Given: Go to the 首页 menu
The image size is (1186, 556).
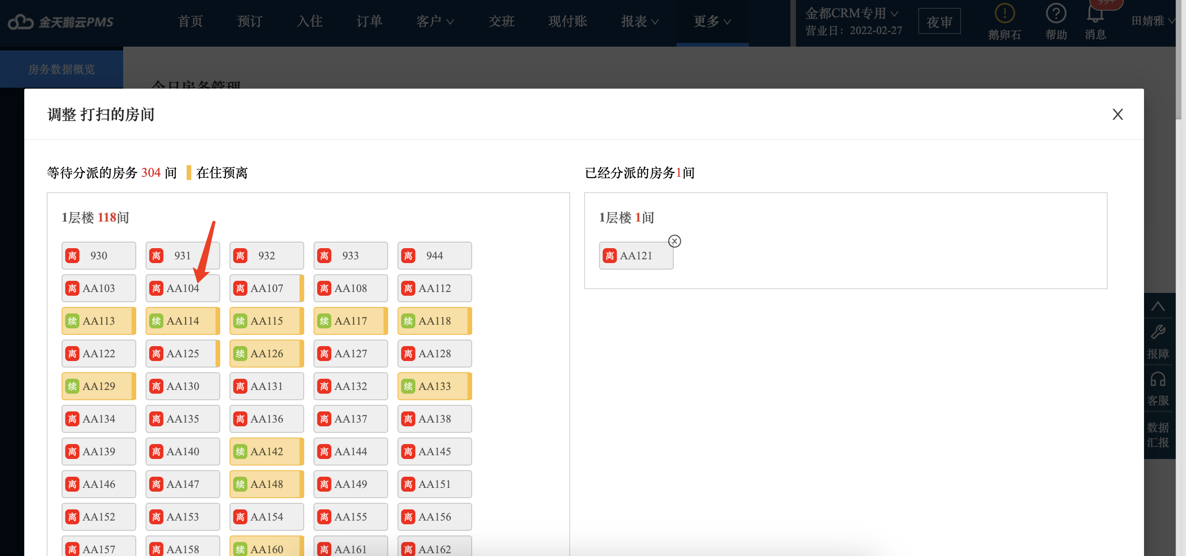Looking at the screenshot, I should pos(190,21).
